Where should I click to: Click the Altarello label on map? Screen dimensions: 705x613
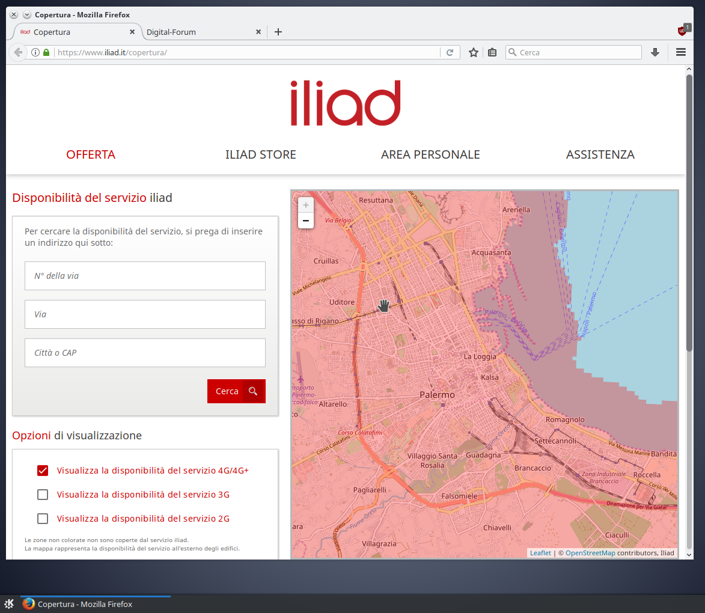pos(333,404)
